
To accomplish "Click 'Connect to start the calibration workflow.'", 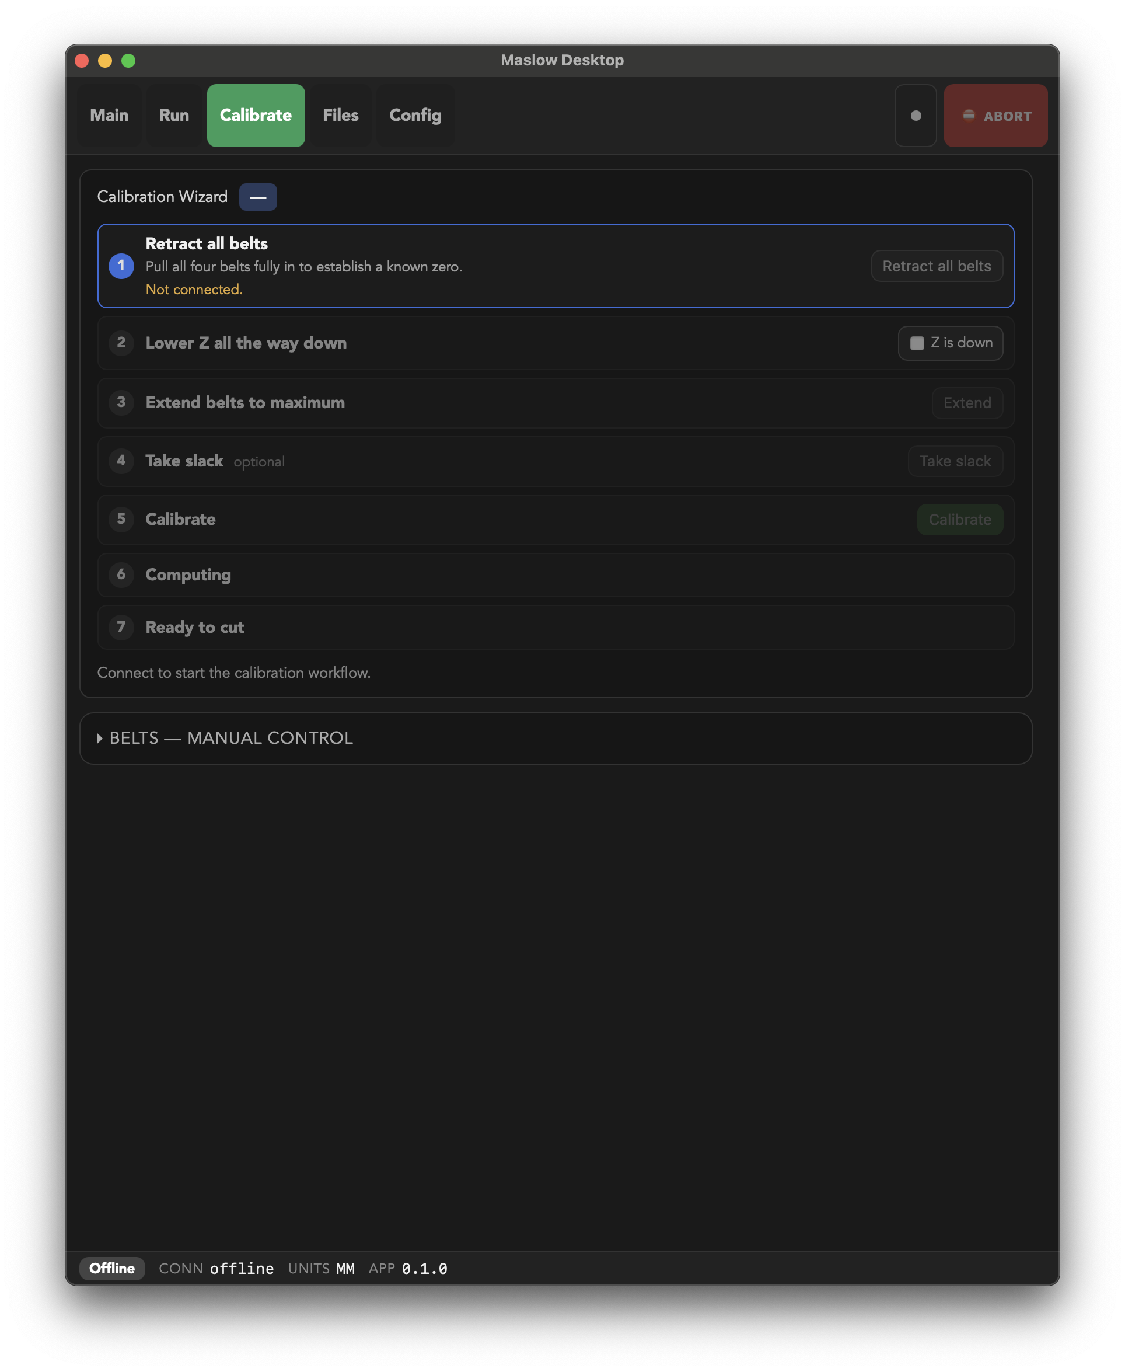I will click(x=234, y=673).
